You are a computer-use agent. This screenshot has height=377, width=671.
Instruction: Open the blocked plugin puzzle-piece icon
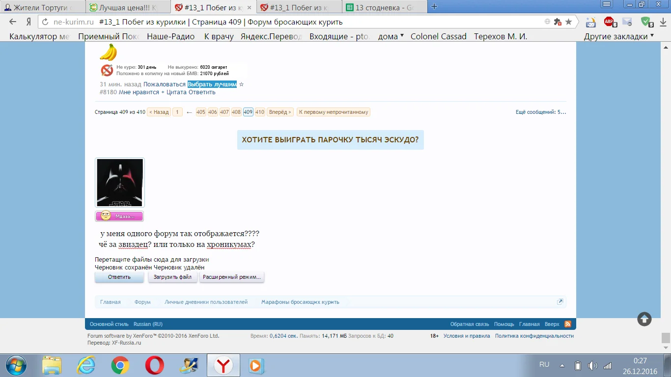coord(558,22)
